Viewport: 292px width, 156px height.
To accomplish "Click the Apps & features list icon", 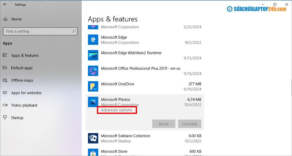I will (5, 55).
